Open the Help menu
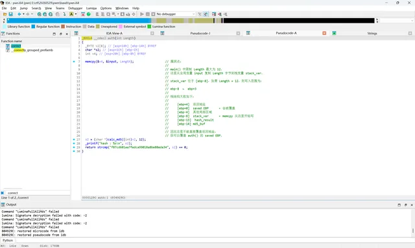415x248 pixels. click(136, 8)
